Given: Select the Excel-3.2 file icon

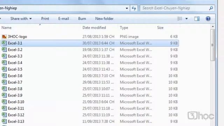Looking at the screenshot, I should pyautogui.click(x=4, y=50).
